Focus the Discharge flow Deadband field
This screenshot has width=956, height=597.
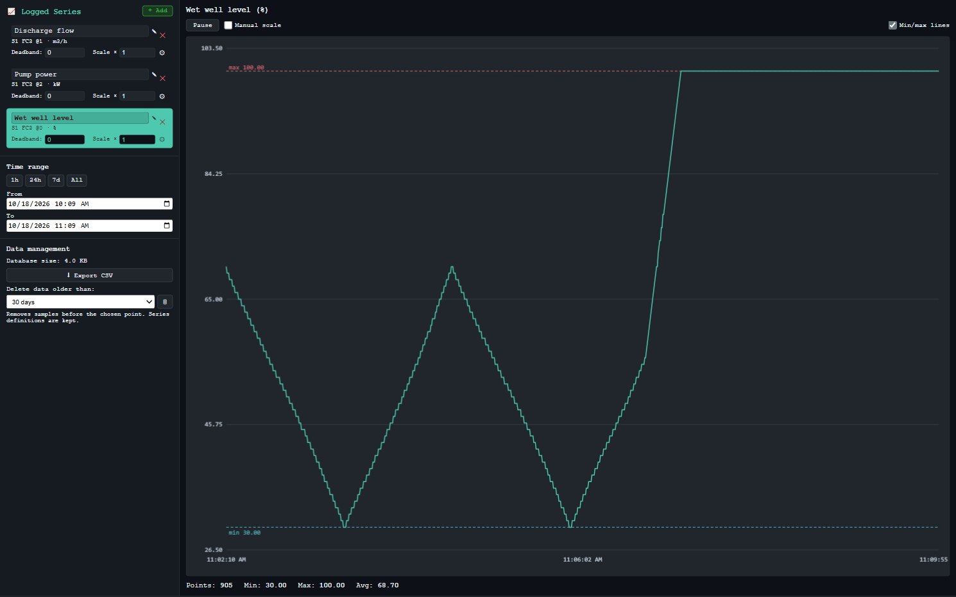[x=65, y=53]
